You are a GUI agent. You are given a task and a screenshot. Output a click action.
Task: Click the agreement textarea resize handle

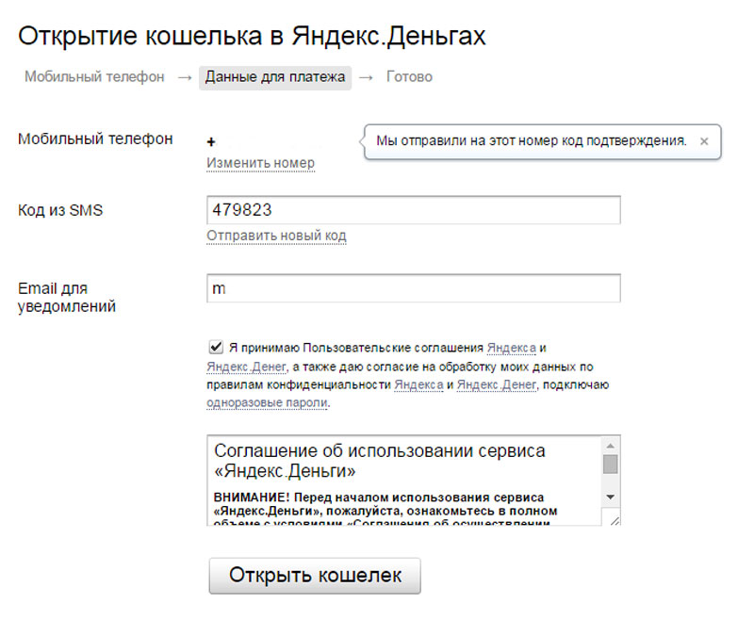615,520
